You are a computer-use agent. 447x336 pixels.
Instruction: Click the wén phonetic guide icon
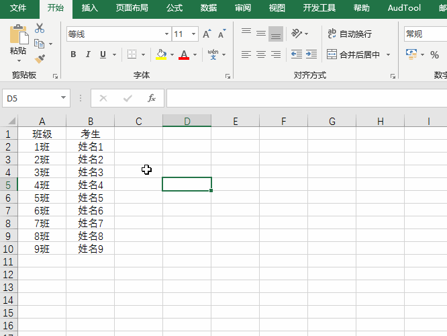213,54
